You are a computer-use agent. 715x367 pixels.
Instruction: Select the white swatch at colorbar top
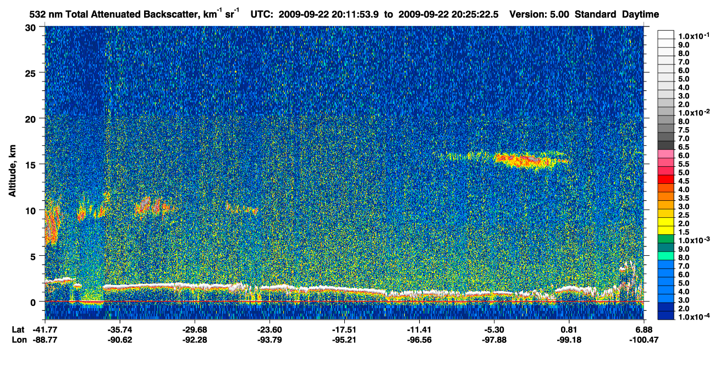point(665,35)
